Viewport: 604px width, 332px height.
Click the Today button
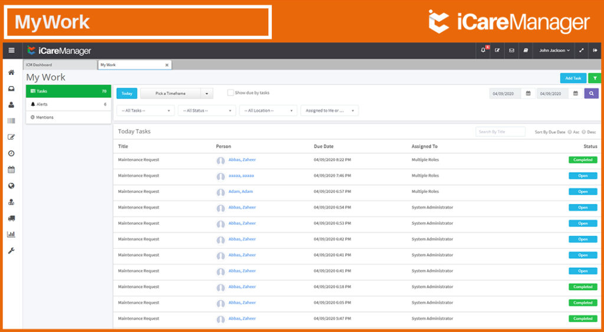click(127, 94)
